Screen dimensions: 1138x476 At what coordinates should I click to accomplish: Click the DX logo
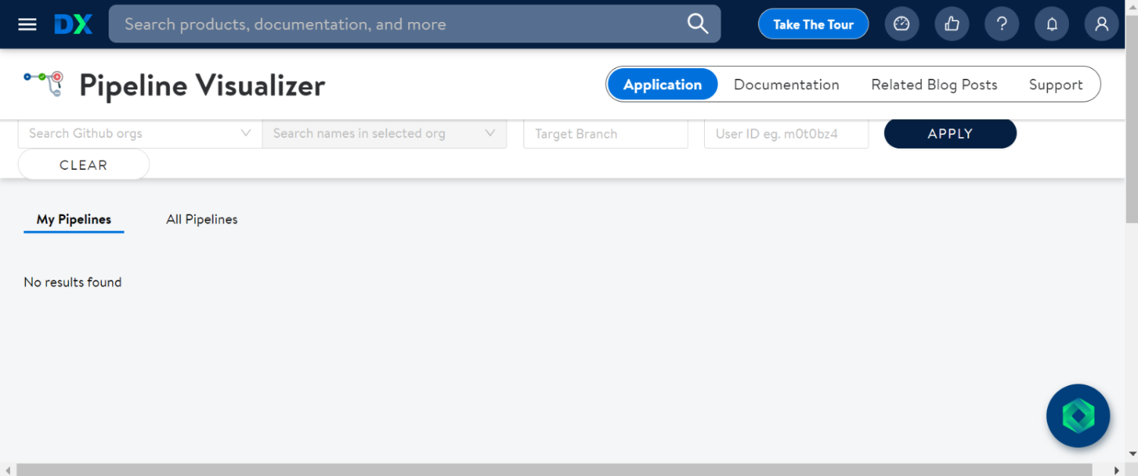click(x=74, y=24)
